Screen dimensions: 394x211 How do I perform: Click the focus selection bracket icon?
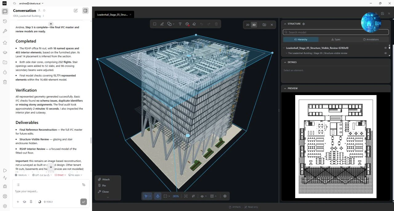pos(186,196)
